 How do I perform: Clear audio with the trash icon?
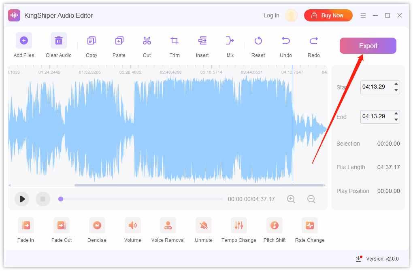pos(58,40)
